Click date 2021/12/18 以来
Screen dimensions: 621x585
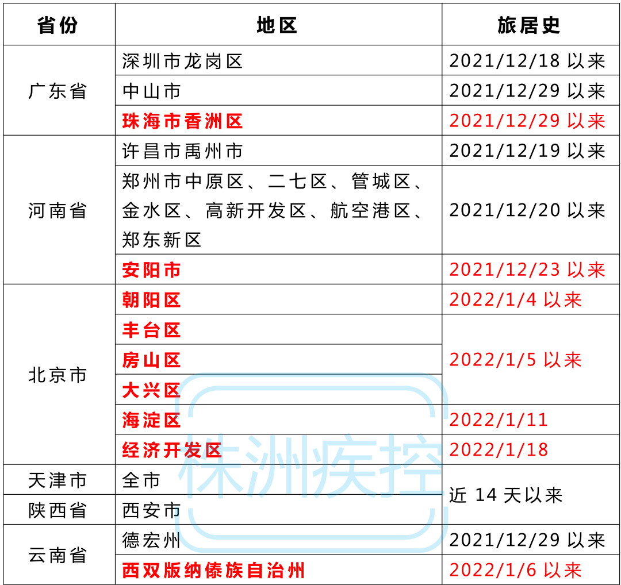pos(527,61)
